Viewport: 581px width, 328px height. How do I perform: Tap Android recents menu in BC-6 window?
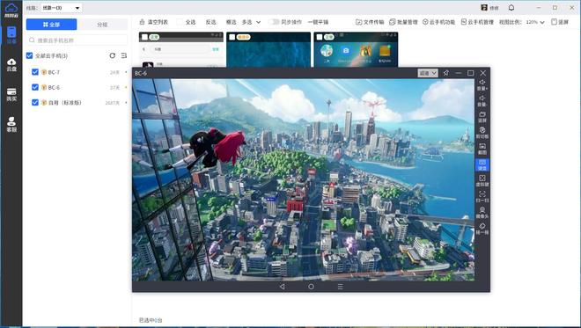340,287
